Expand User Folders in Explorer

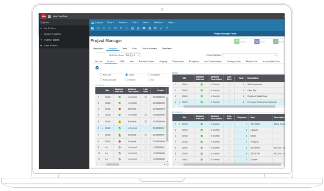point(41,46)
